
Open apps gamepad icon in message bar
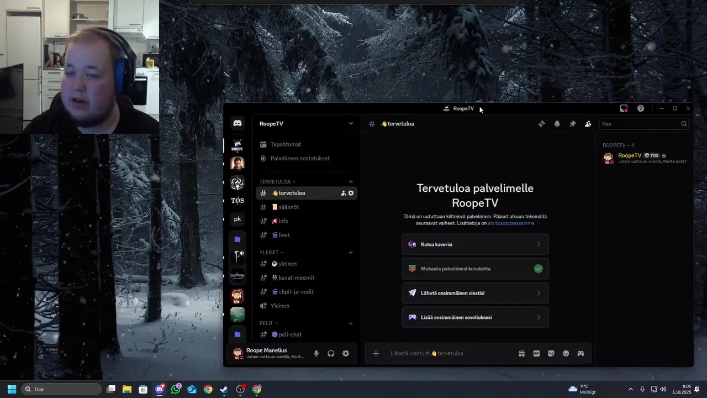click(581, 354)
